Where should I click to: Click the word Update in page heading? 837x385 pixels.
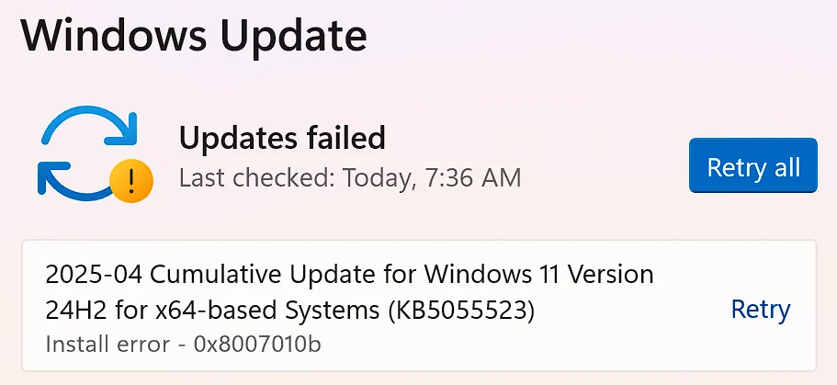coord(294,35)
